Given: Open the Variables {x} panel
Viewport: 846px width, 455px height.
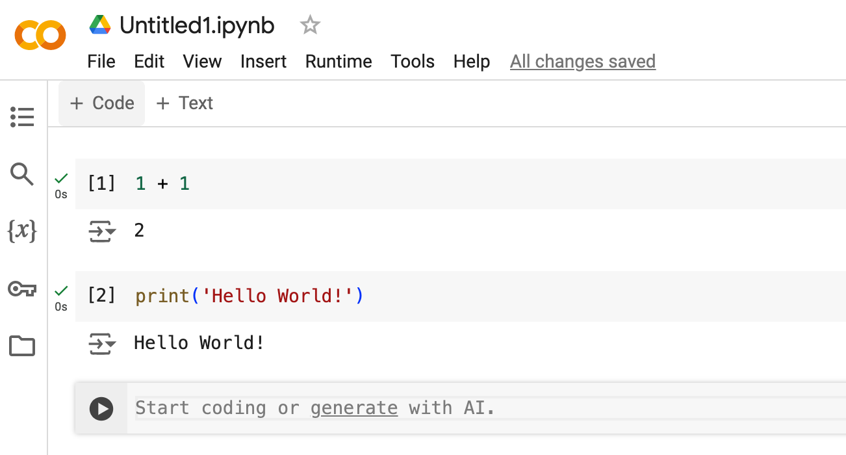Looking at the screenshot, I should pyautogui.click(x=22, y=231).
